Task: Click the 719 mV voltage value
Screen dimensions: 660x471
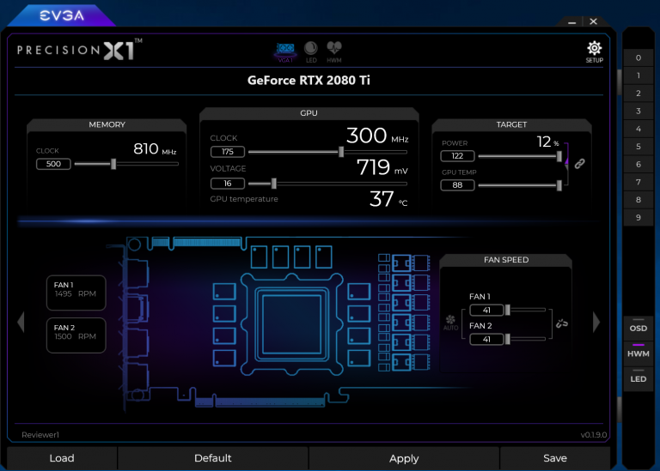Action: [x=382, y=167]
